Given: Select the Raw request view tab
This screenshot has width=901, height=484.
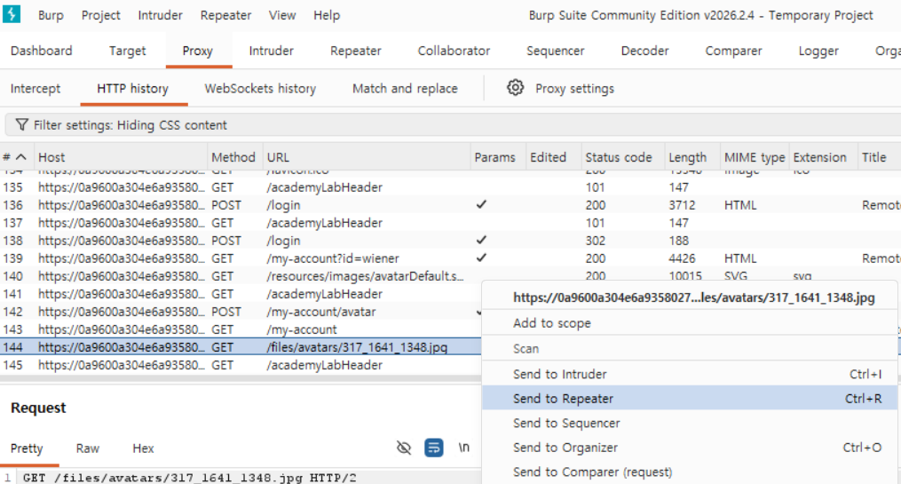Looking at the screenshot, I should tap(87, 448).
